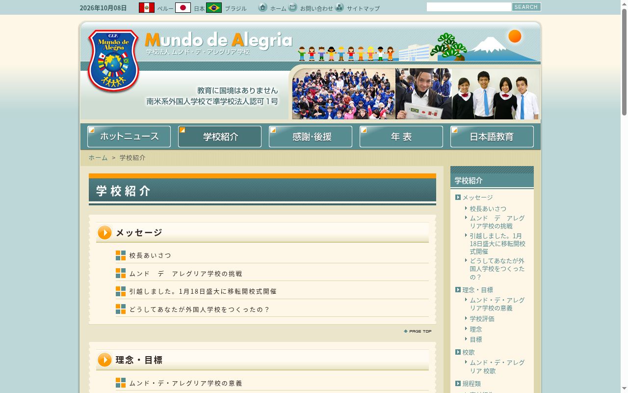
Task: Open the 日本語教育 navigation tab
Action: [x=492, y=137]
